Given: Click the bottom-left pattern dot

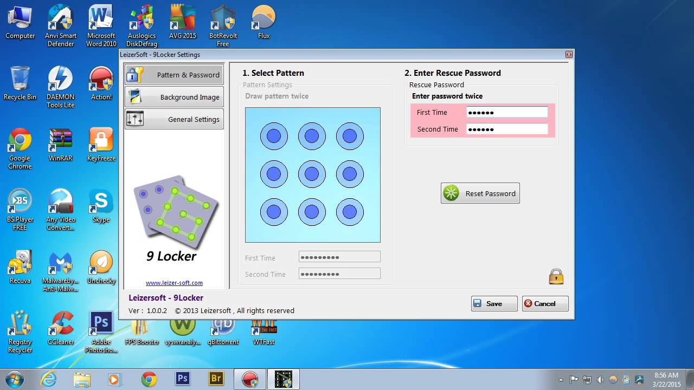Looking at the screenshot, I should [274, 212].
